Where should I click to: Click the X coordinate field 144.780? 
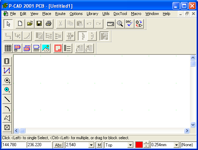point(14,145)
